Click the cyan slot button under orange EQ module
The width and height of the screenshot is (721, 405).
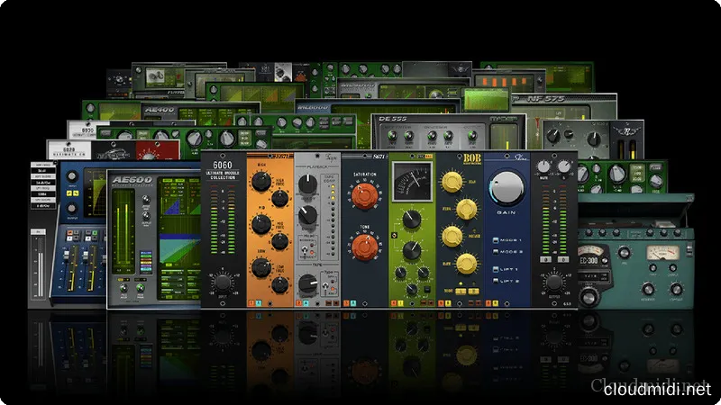tap(258, 303)
